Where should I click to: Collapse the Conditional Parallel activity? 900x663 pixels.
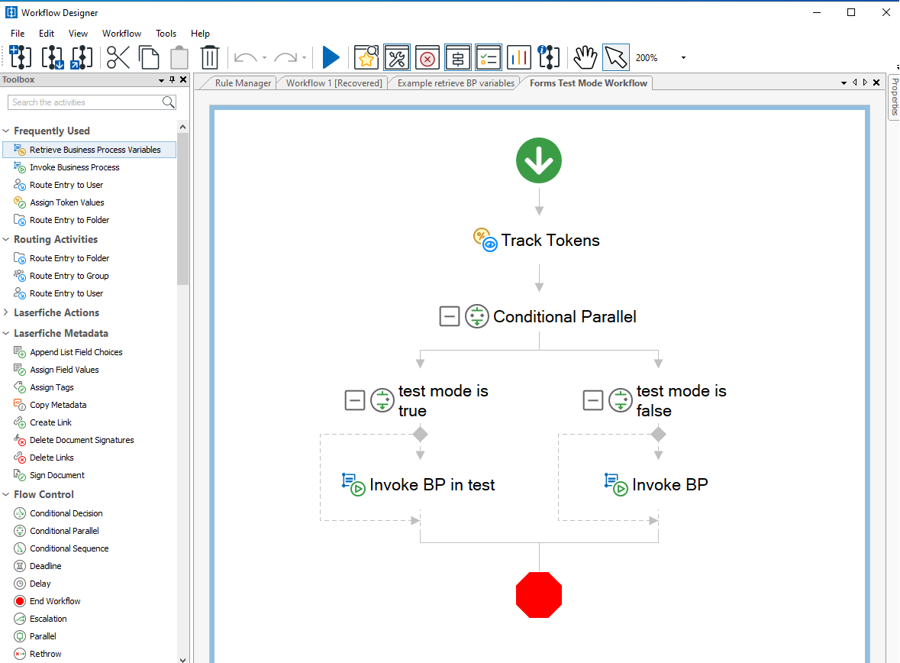[450, 316]
